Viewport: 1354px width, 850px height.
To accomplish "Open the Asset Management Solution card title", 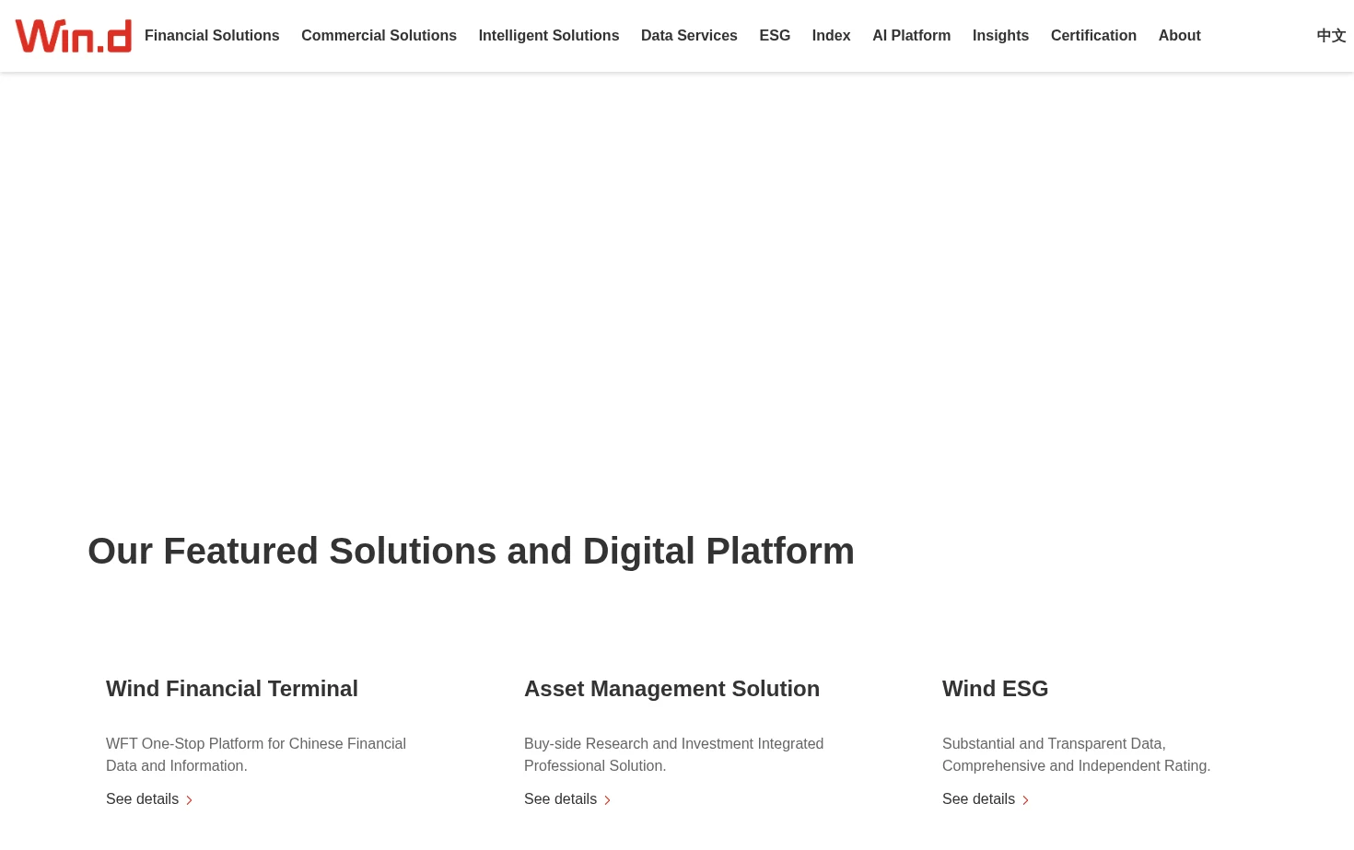I will pos(671,689).
